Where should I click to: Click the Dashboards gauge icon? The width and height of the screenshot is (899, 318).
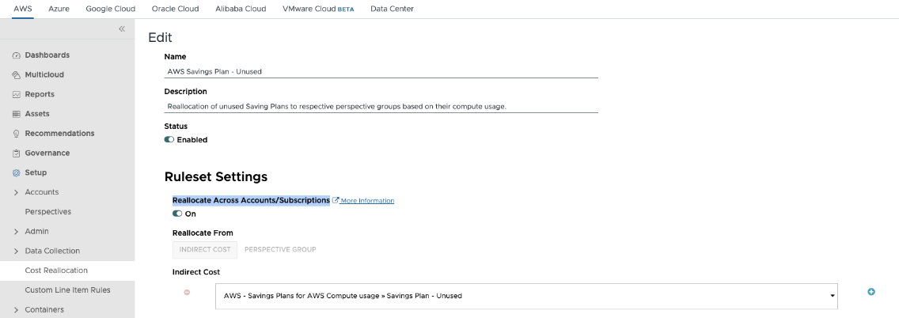(16, 55)
